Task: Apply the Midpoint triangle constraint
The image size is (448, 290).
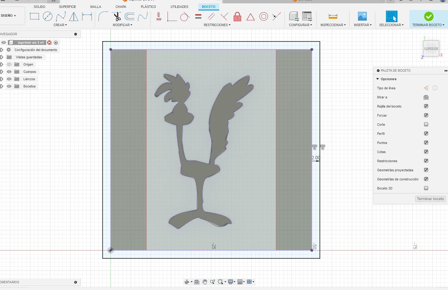Action: 250,17
